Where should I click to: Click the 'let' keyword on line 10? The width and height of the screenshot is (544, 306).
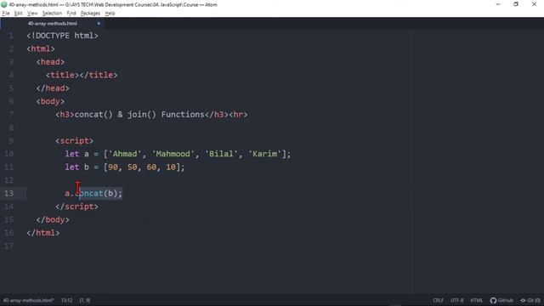pyautogui.click(x=71, y=154)
